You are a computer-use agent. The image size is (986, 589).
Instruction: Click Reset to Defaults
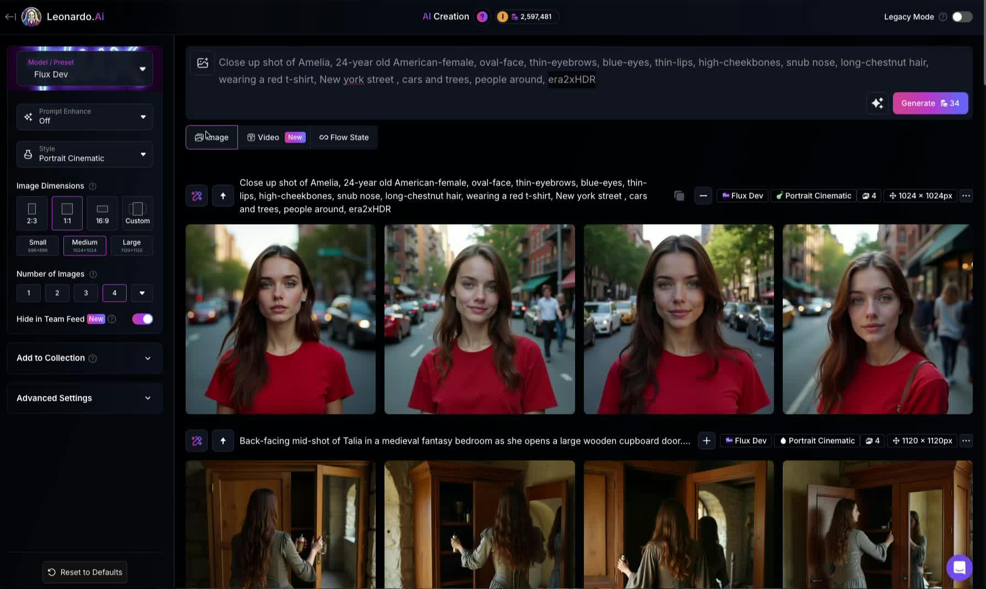[x=85, y=572]
